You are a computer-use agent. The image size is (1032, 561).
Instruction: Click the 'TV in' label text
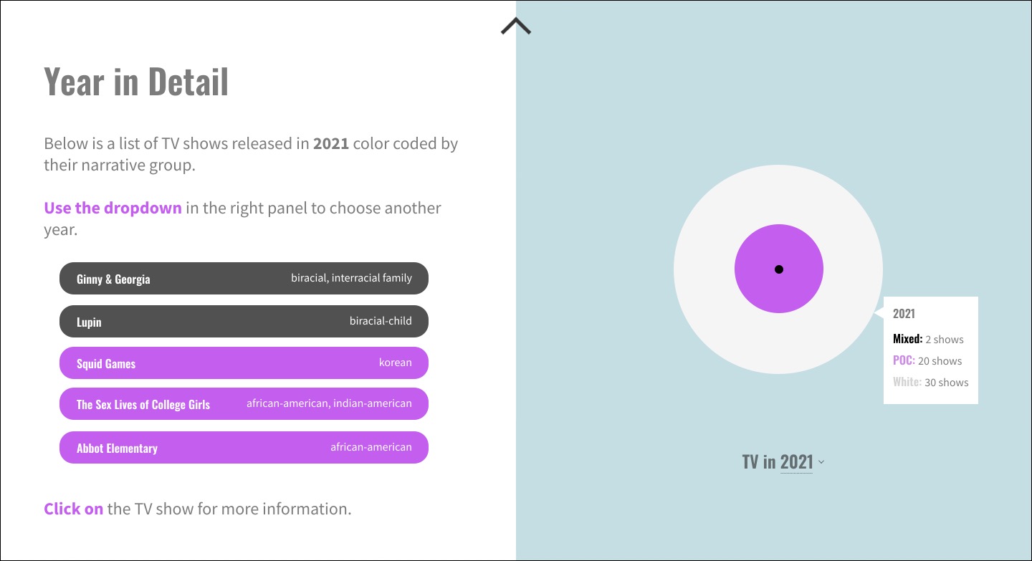(759, 462)
